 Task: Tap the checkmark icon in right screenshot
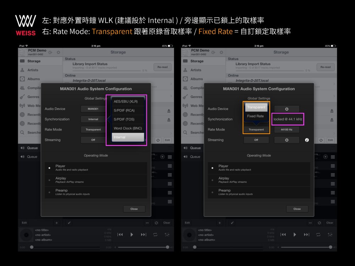pyautogui.click(x=232, y=223)
